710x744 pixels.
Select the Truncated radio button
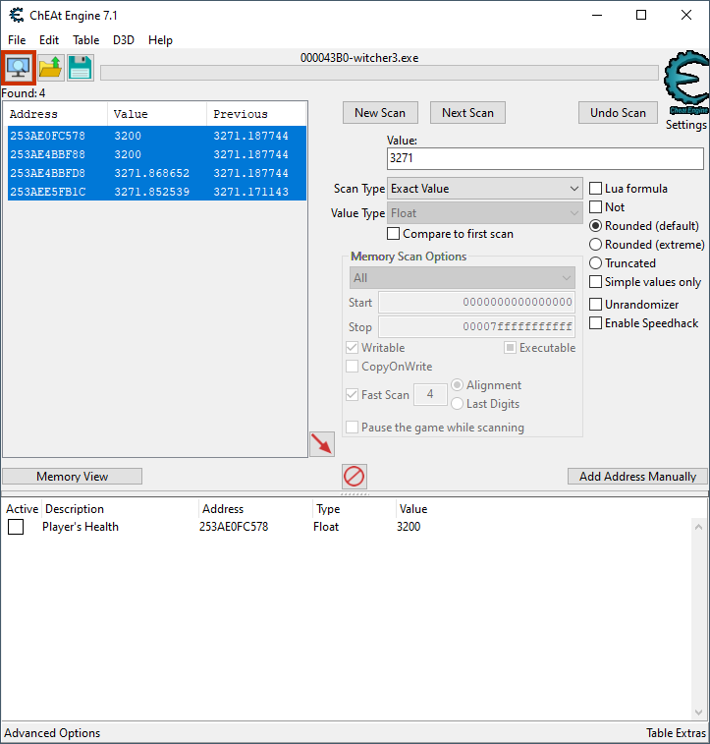click(596, 263)
